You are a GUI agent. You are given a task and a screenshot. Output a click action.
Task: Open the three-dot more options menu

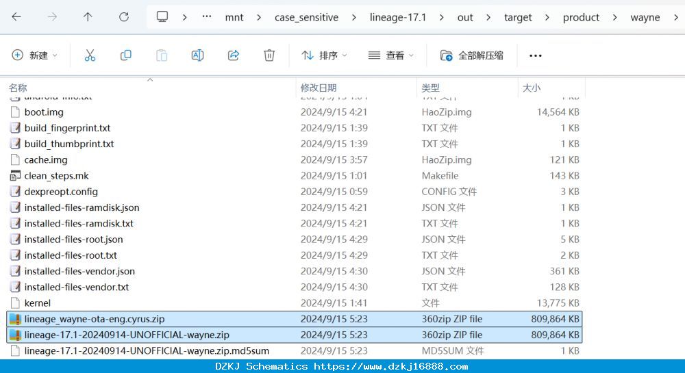(x=535, y=55)
